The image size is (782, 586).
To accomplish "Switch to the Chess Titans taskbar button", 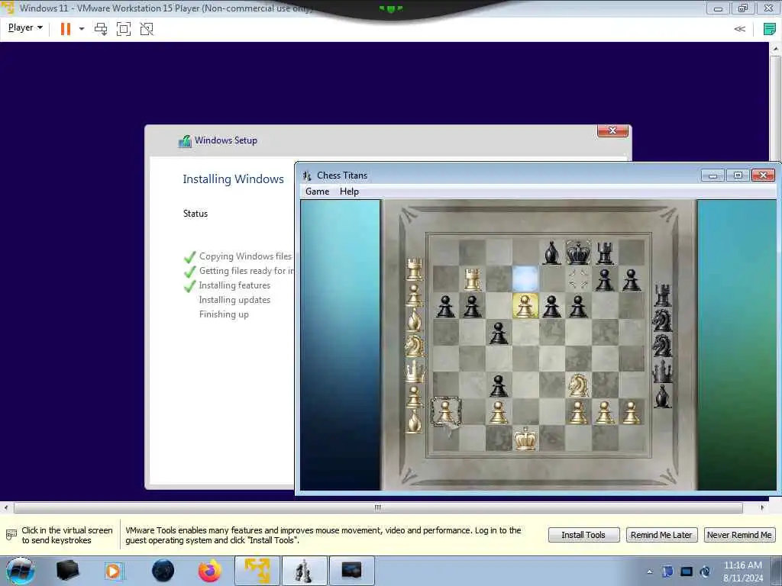I will pyautogui.click(x=304, y=571).
